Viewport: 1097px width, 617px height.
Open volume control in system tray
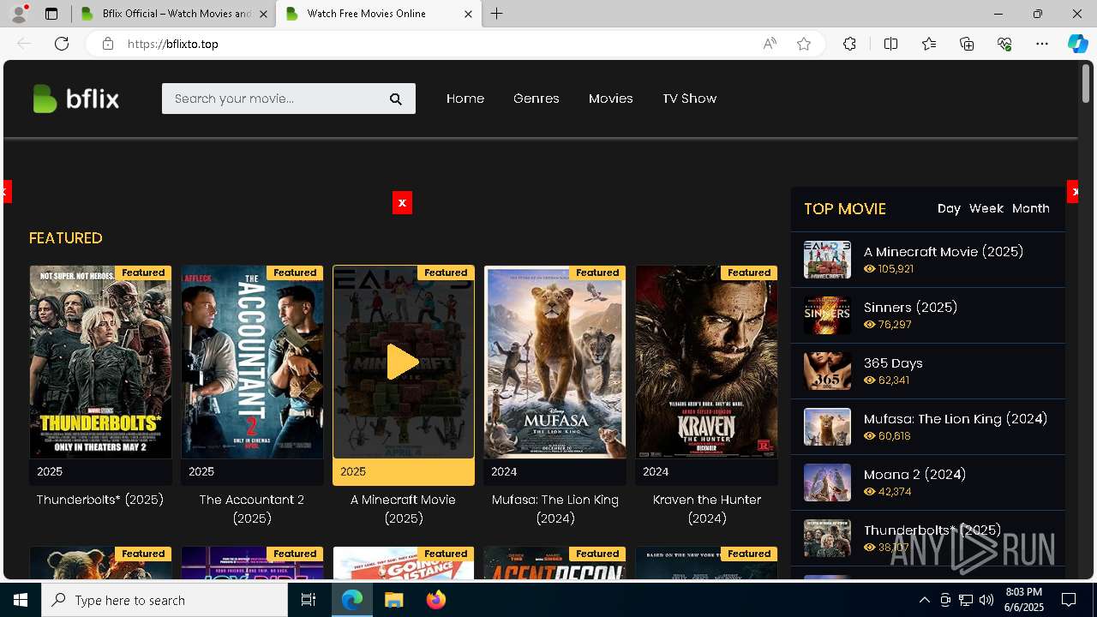(x=986, y=600)
